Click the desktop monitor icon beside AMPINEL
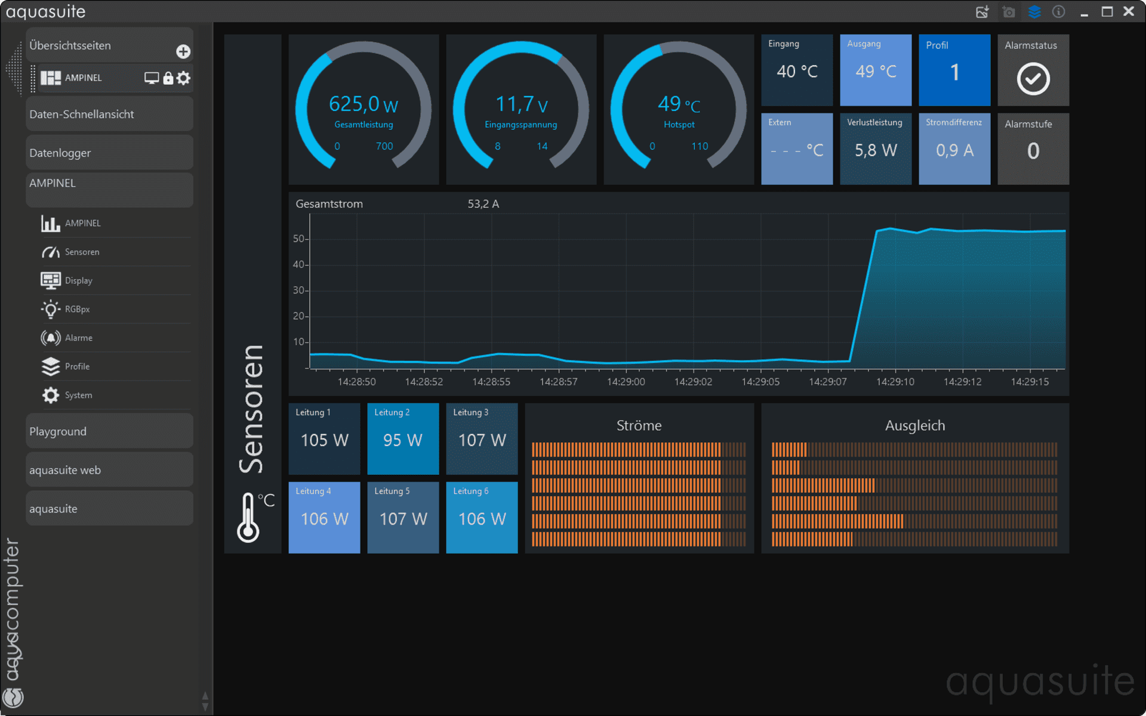The image size is (1146, 716). [x=152, y=78]
